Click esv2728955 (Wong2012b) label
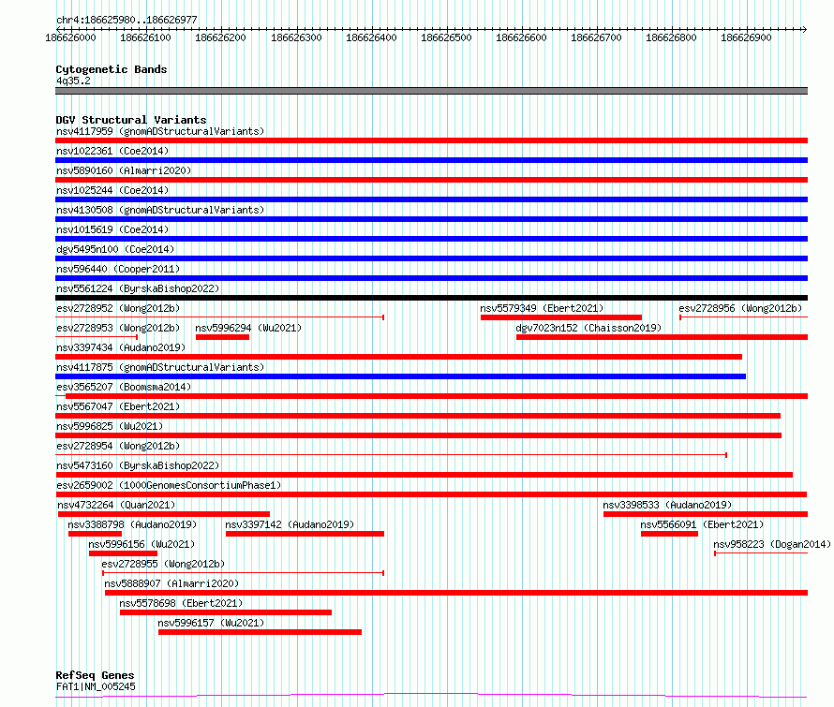Image resolution: width=834 pixels, height=707 pixels. (163, 564)
